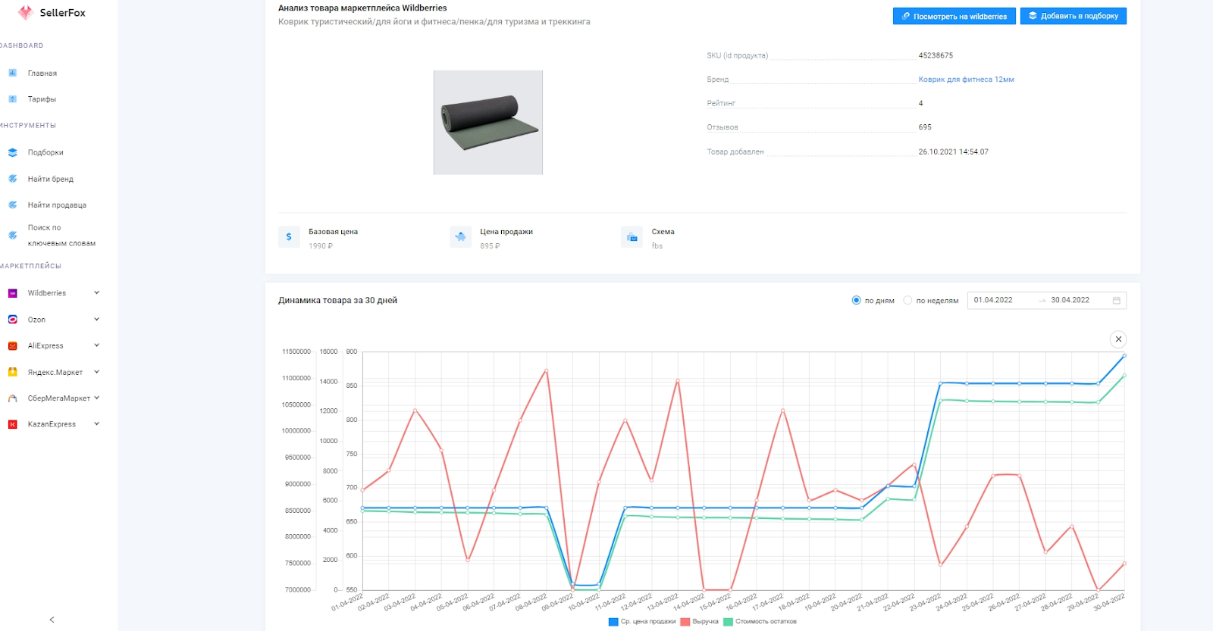1213x631 pixels.
Task: Select the 'по дням' radio button
Action: click(856, 301)
